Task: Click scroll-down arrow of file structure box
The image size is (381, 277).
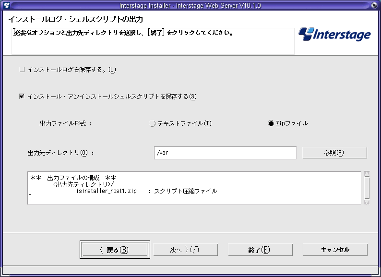Action: tap(367, 202)
